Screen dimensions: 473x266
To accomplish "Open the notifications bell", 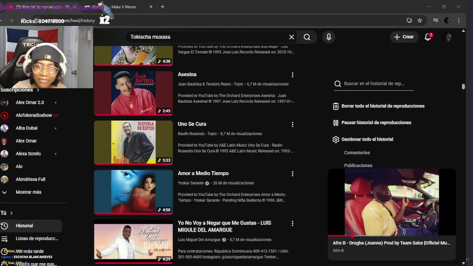I will point(428,37).
